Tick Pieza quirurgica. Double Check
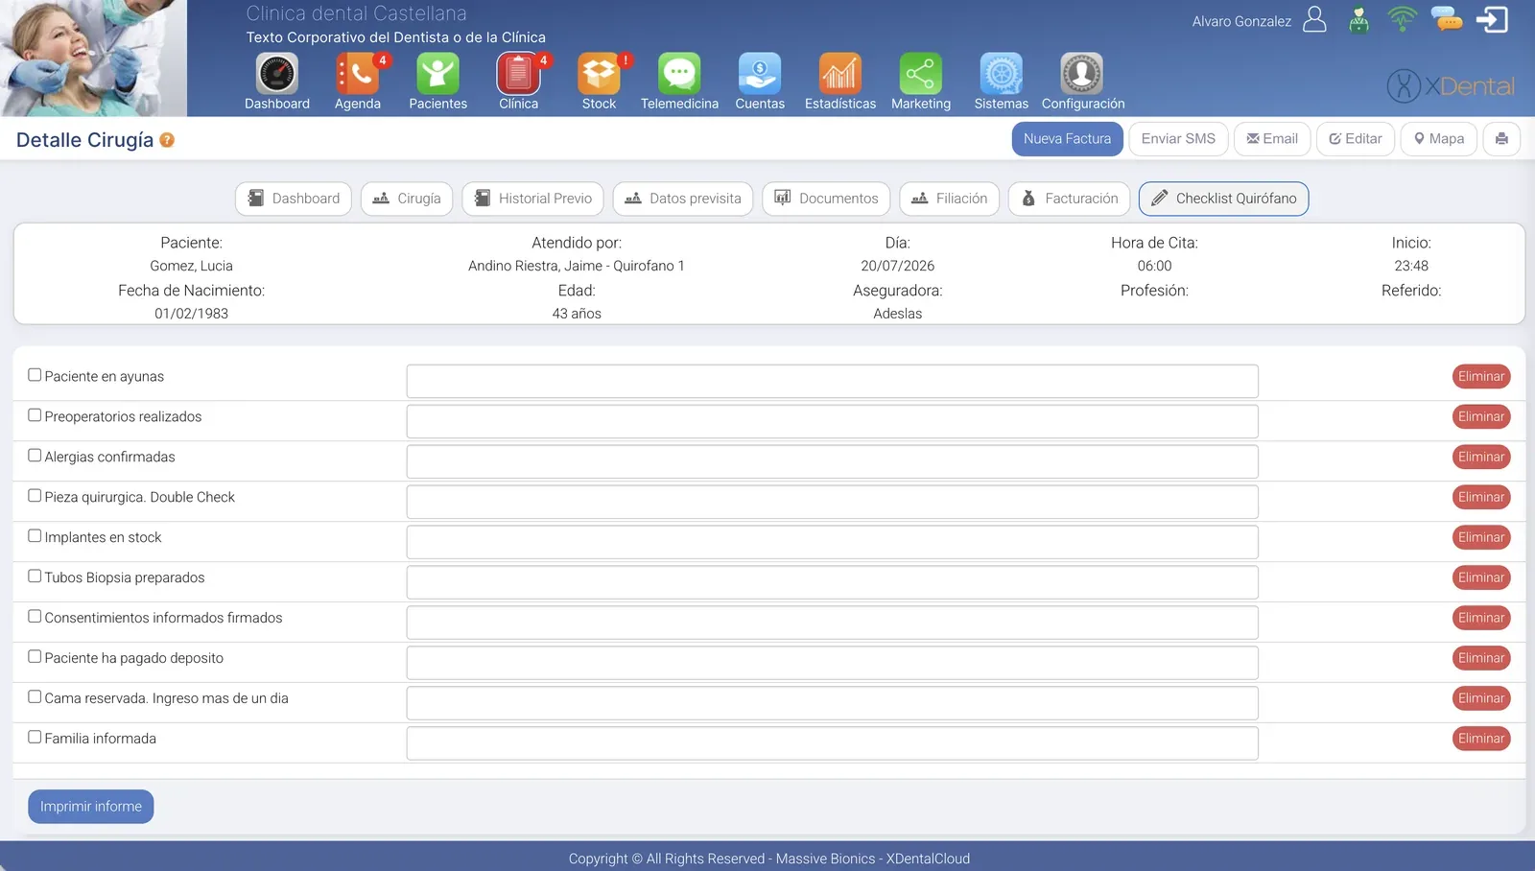Image resolution: width=1535 pixels, height=871 pixels. point(35,496)
